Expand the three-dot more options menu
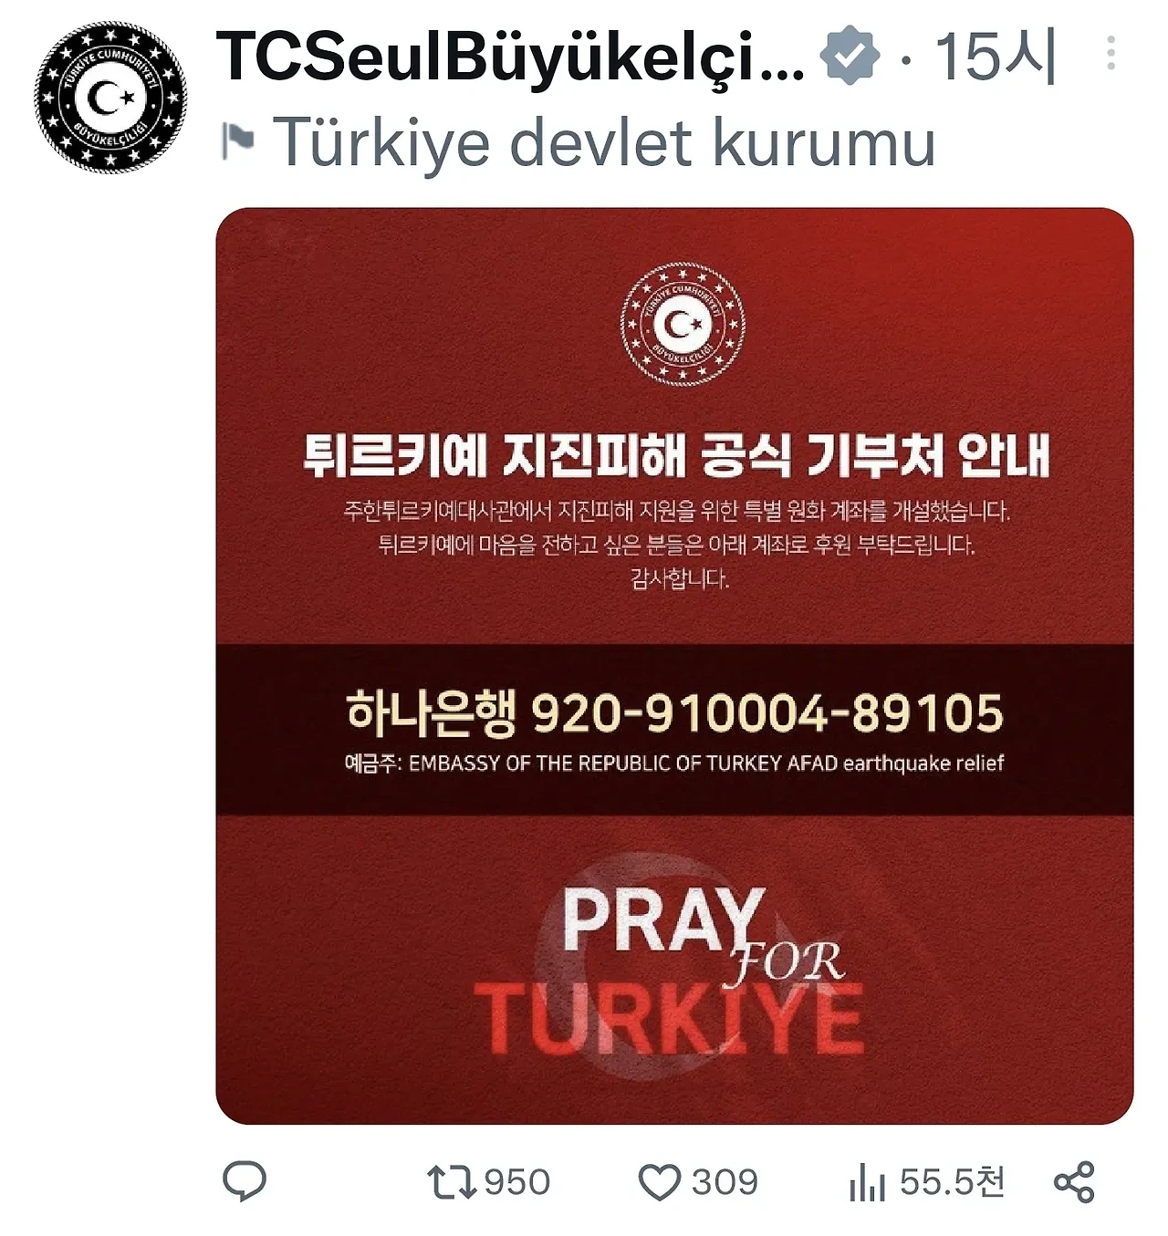 (1111, 54)
